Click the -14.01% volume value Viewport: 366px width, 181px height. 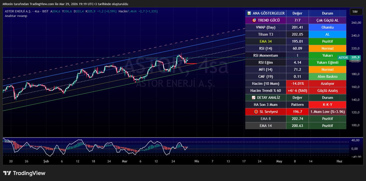[x=297, y=84]
